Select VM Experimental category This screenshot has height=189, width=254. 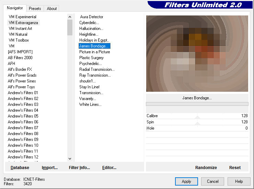point(23,17)
